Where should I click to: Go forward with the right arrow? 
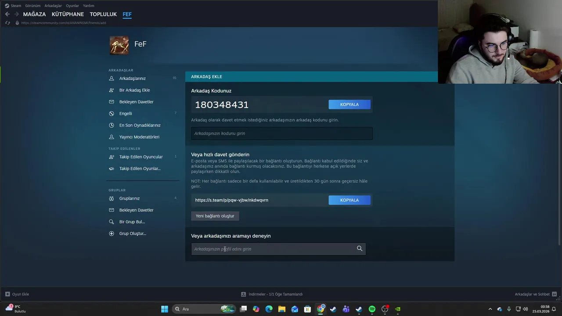pos(16,14)
